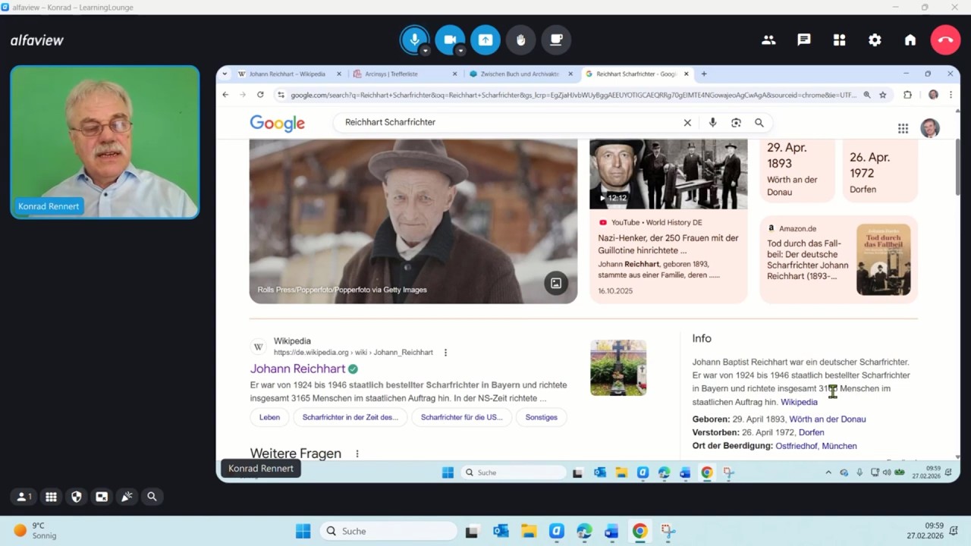Open the alfaview participants list
The height and width of the screenshot is (546, 971).
pyautogui.click(x=768, y=40)
